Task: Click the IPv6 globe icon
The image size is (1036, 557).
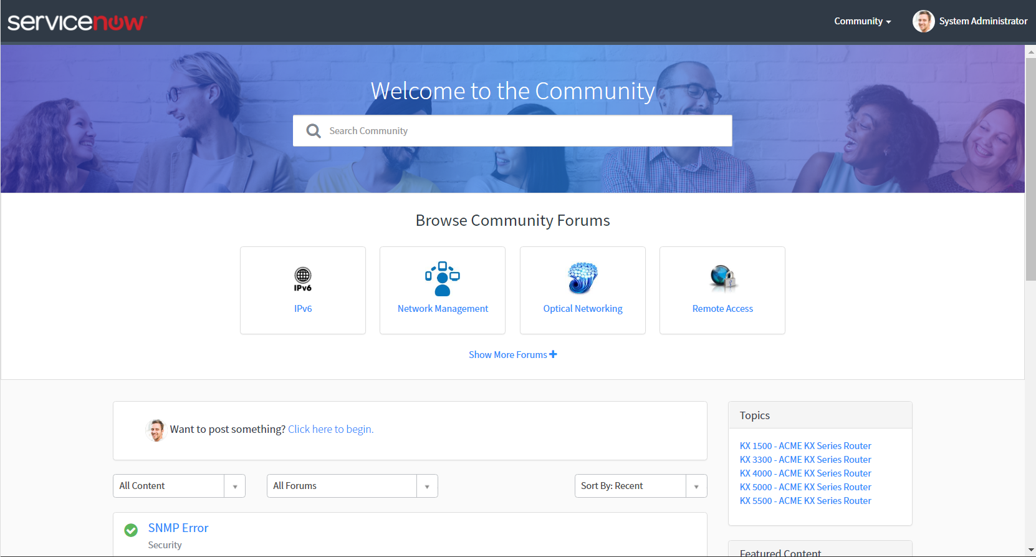Action: pyautogui.click(x=303, y=279)
